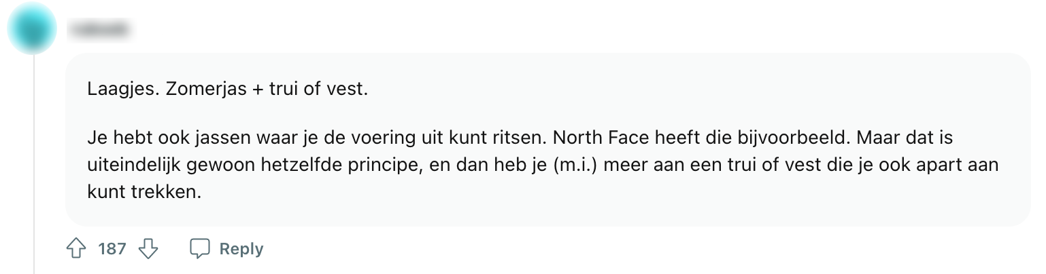
Task: Open the commenter's teal avatar
Action: (31, 28)
